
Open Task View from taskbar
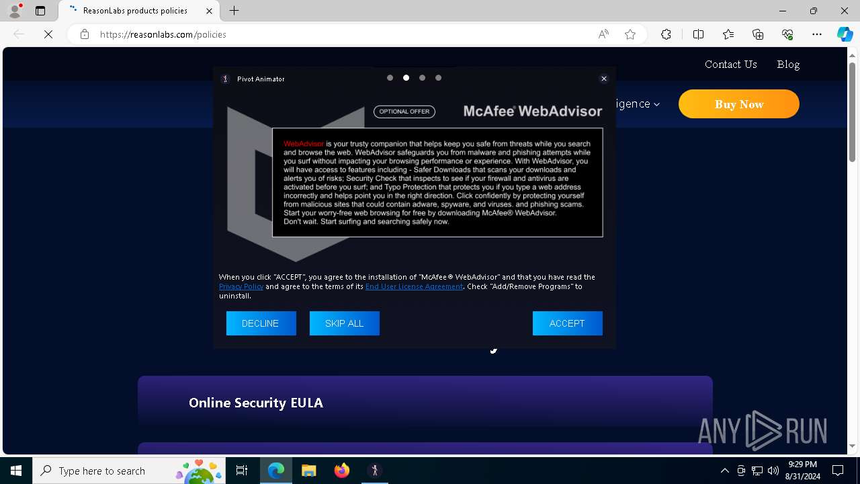click(x=242, y=471)
